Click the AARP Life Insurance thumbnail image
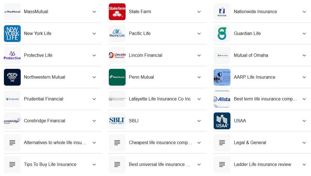This screenshot has width=311, height=176. tap(222, 77)
